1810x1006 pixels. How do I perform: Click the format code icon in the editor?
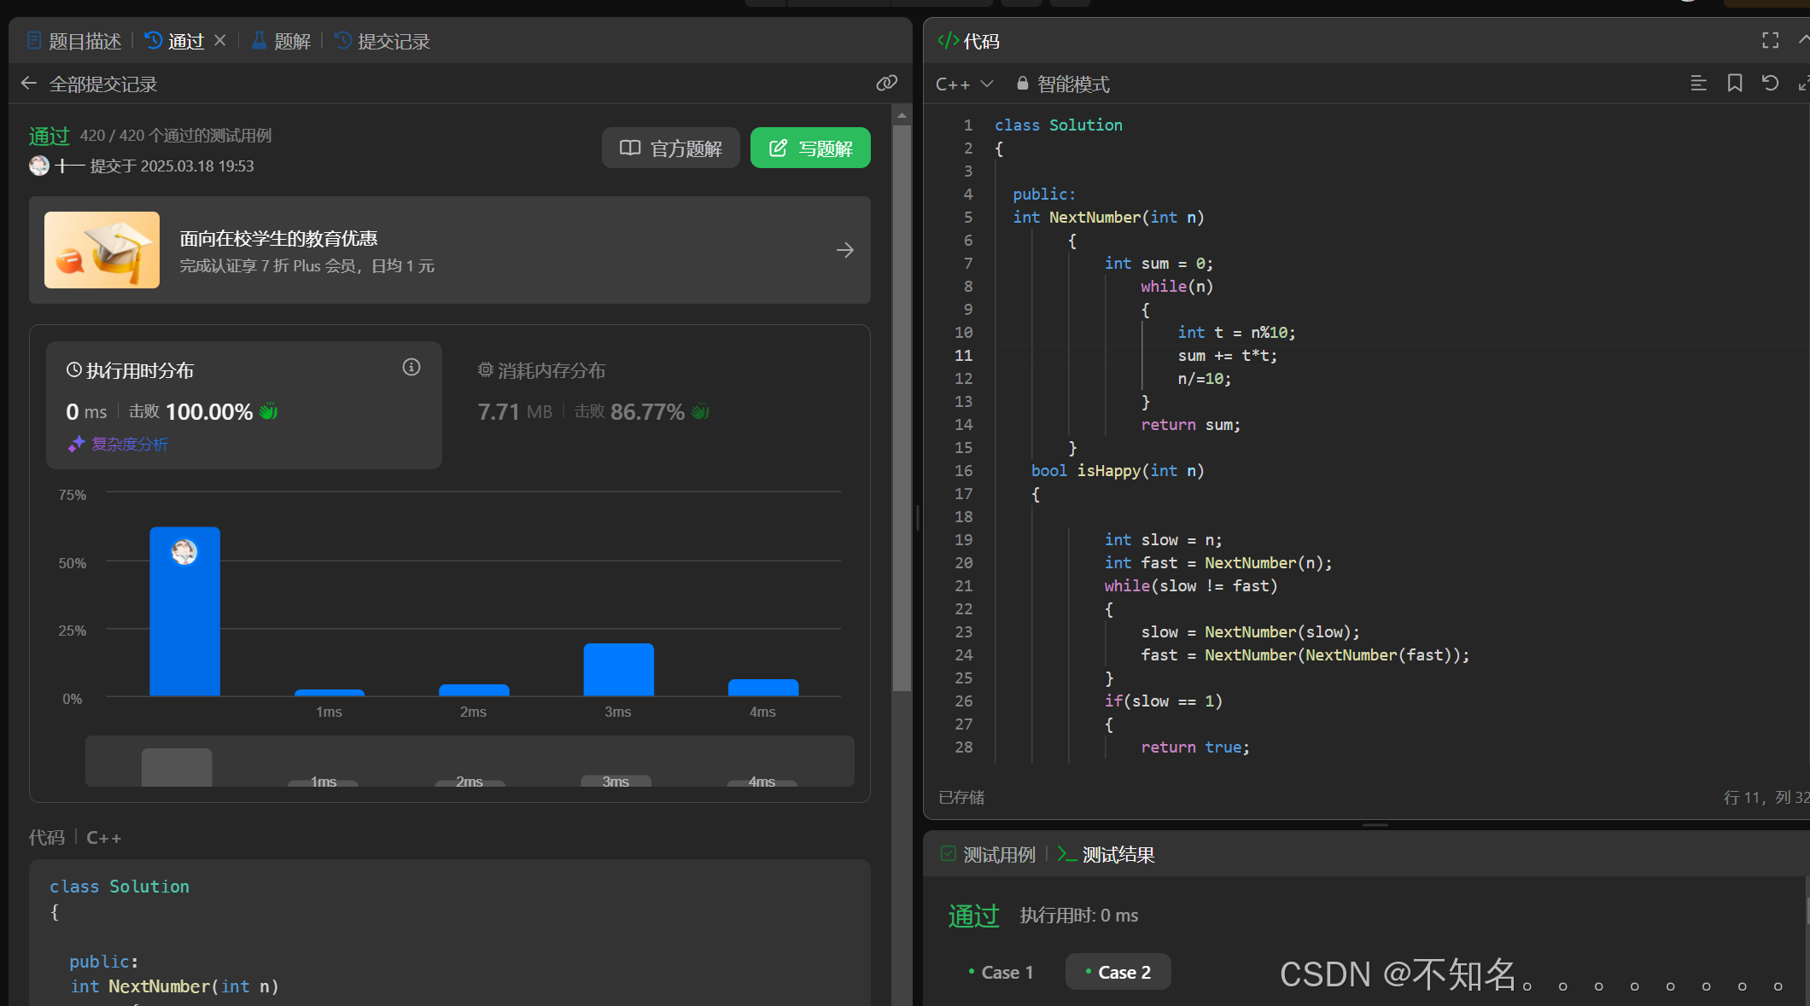tap(1698, 84)
